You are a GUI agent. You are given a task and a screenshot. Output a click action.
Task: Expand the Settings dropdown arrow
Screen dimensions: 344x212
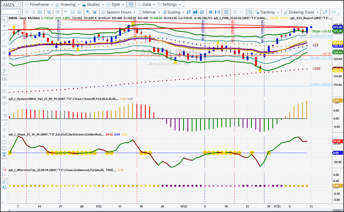pyautogui.click(x=180, y=5)
